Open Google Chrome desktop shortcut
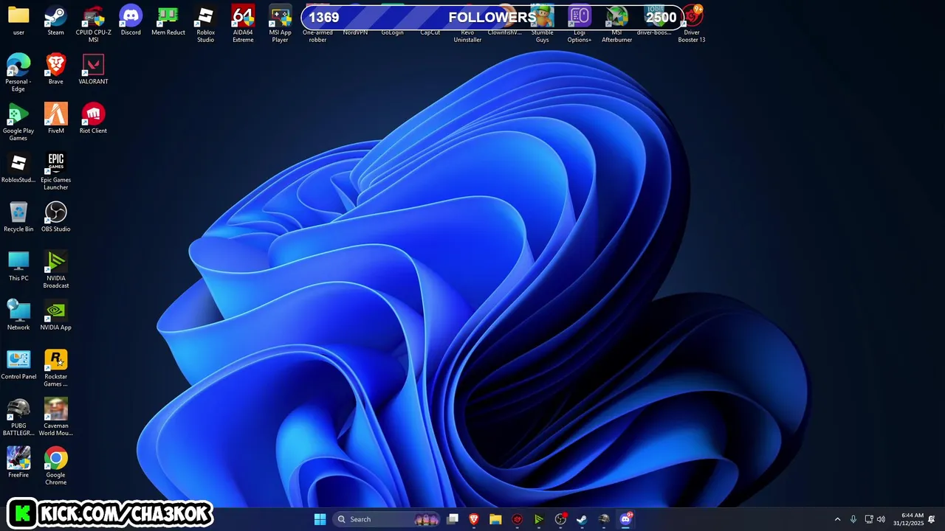This screenshot has height=531, width=945. pyautogui.click(x=55, y=458)
